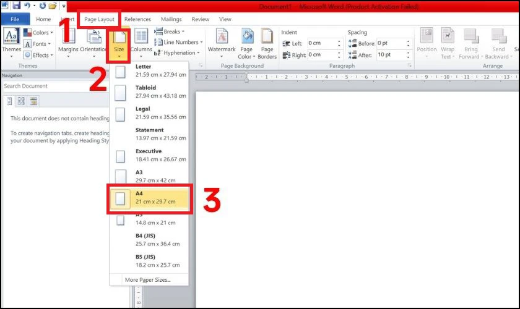
Task: Click the Spacing Before value field
Action: (391, 43)
